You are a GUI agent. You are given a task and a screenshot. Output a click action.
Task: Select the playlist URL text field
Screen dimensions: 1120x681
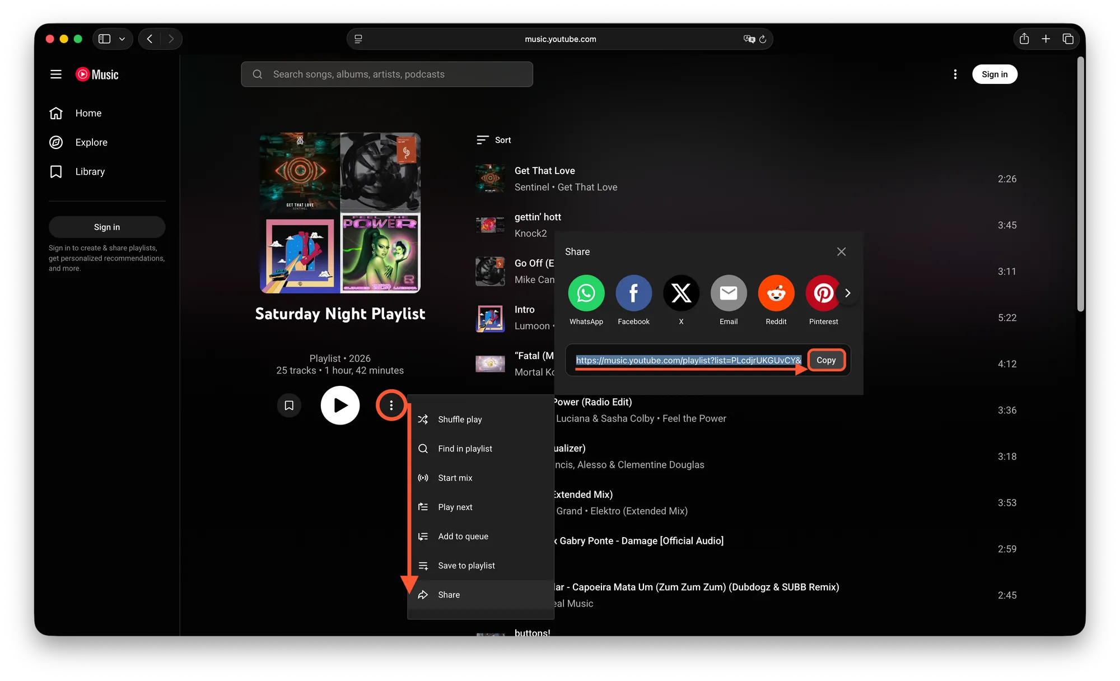tap(688, 360)
